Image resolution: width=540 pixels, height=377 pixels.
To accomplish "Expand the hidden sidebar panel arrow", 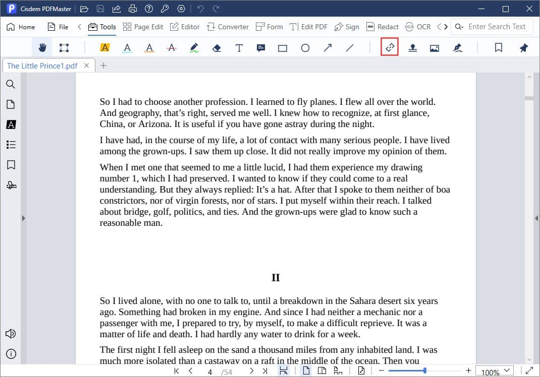I will 23,218.
